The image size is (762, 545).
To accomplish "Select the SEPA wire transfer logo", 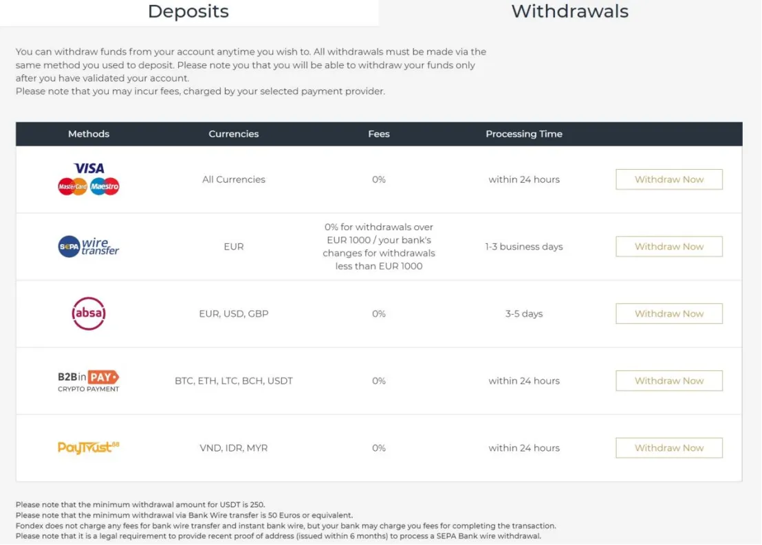I will [x=89, y=246].
